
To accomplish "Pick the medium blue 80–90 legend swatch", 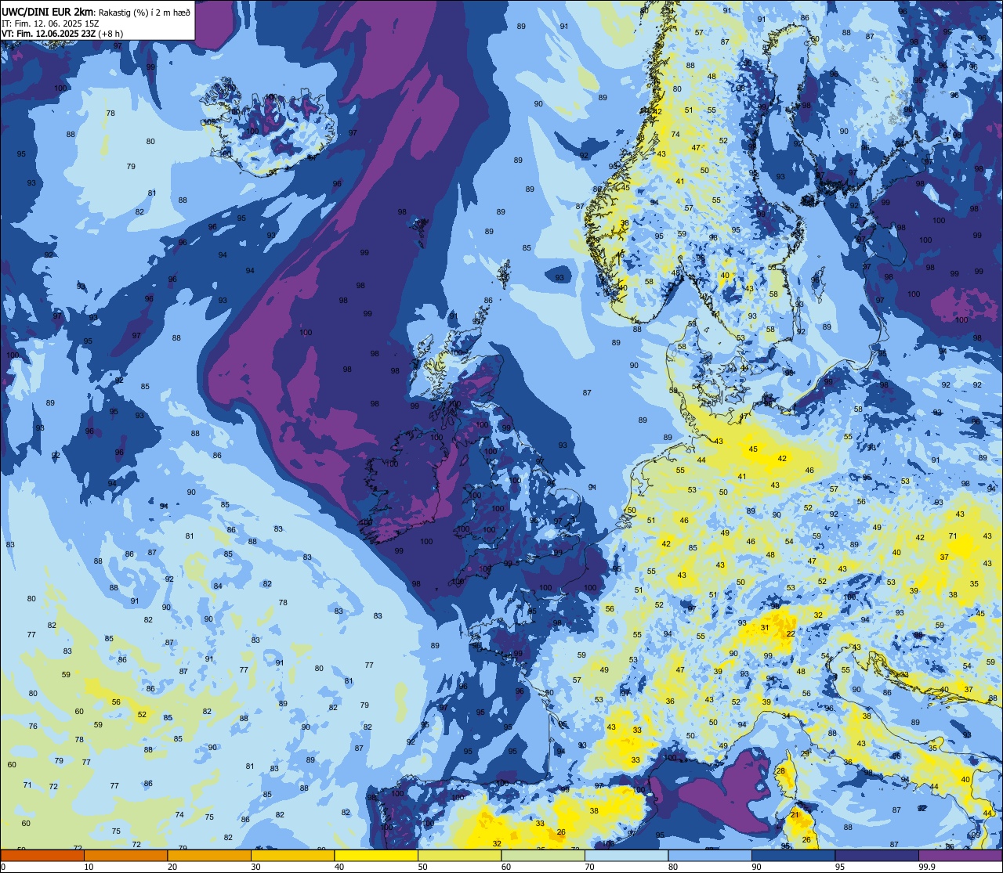I will pos(710,856).
